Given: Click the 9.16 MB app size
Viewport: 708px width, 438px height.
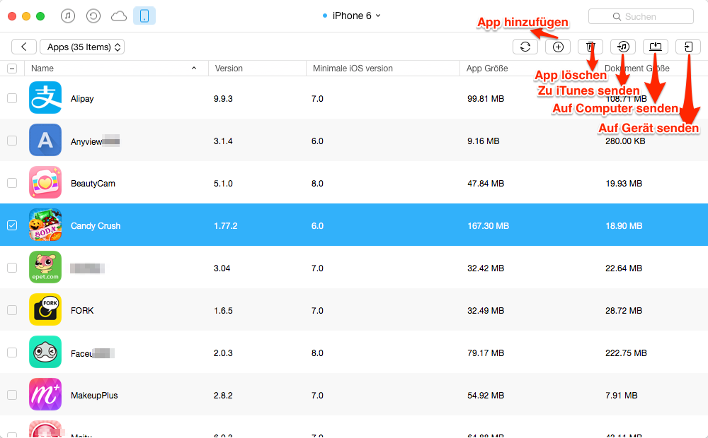Looking at the screenshot, I should (x=483, y=141).
